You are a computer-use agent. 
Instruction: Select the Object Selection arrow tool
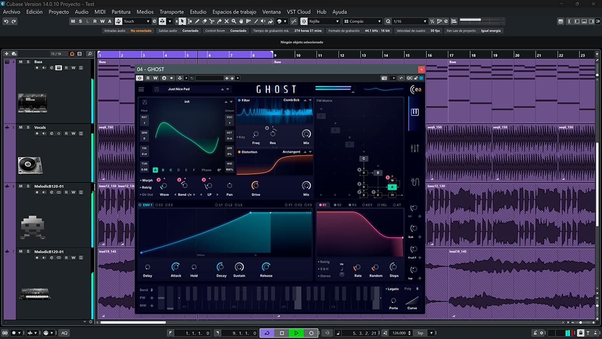point(182,22)
